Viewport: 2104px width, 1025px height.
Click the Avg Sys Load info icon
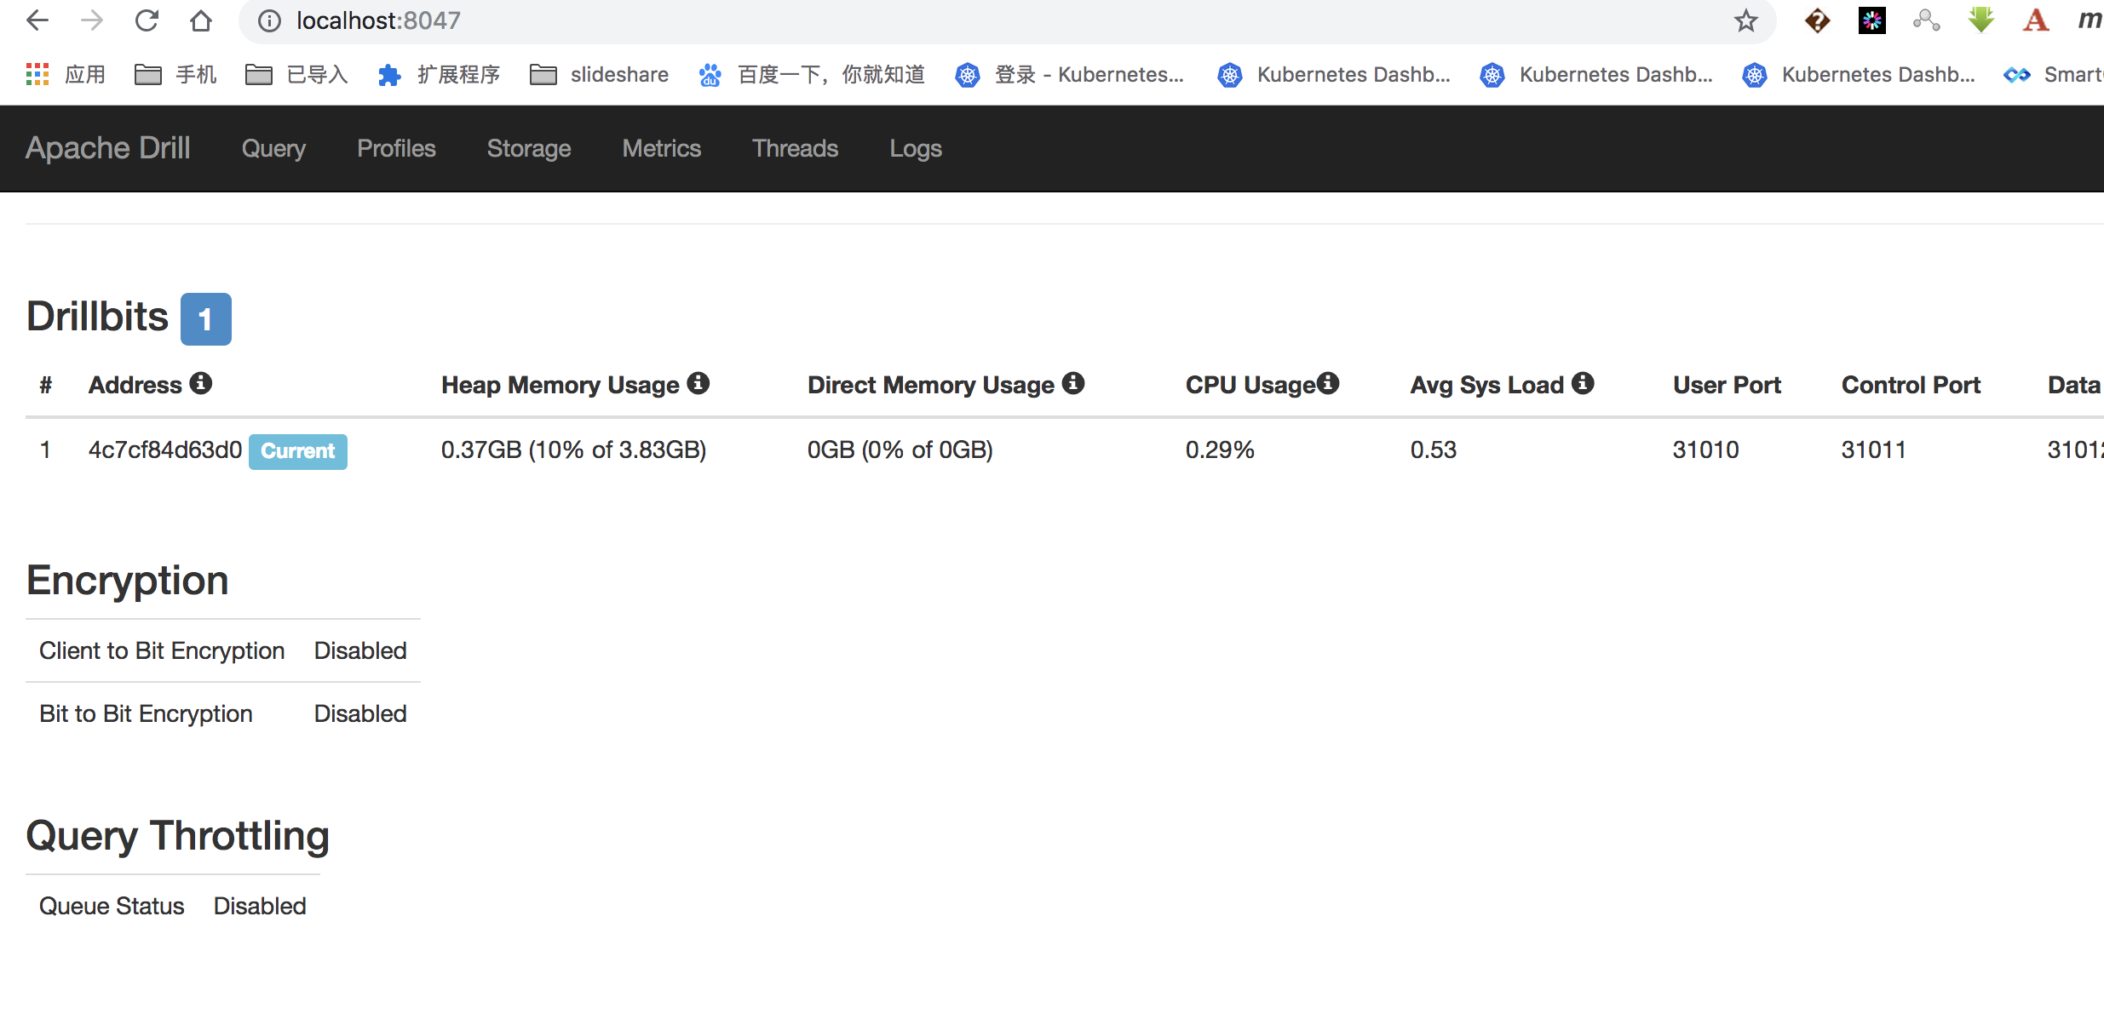click(x=1583, y=383)
